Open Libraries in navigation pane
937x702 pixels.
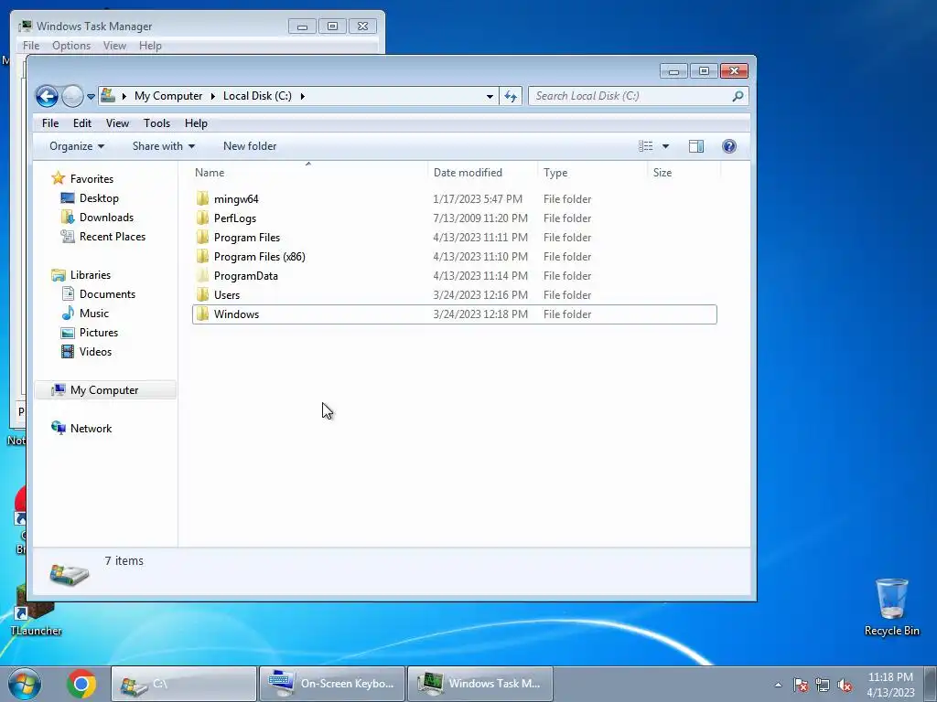click(x=91, y=274)
